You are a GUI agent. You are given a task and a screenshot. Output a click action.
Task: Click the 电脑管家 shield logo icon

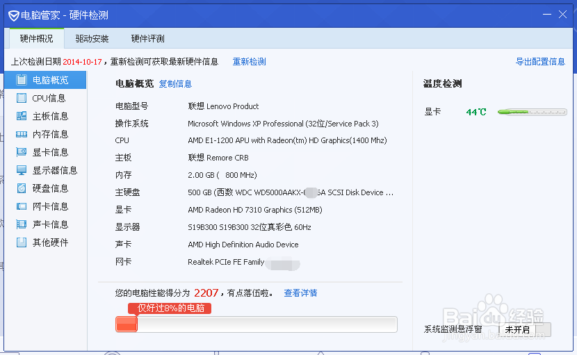click(14, 15)
